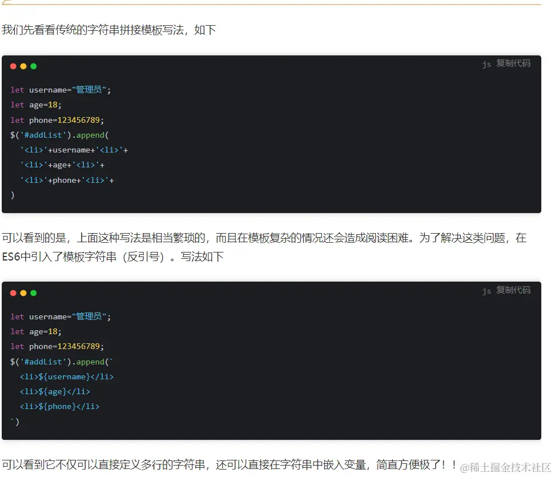The width and height of the screenshot is (555, 477).
Task: Click the <li>${age}</li> template line
Action: [55, 392]
